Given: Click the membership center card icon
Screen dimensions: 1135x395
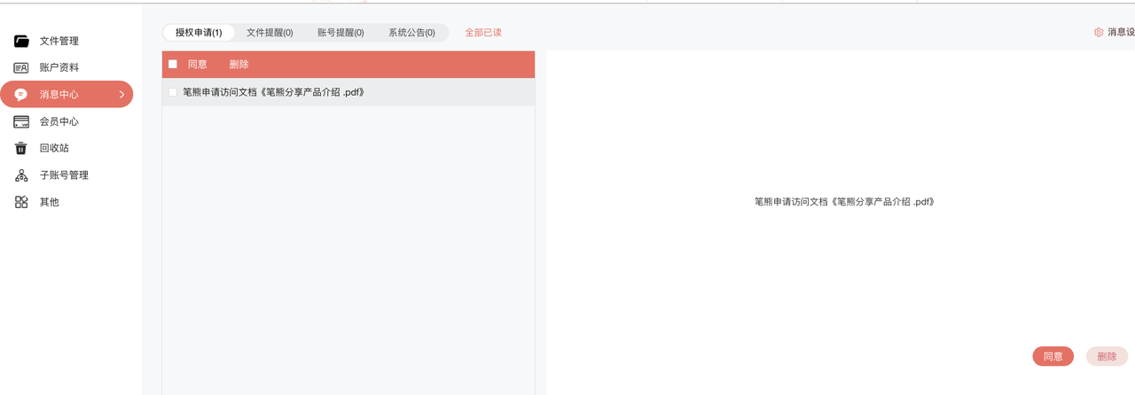Looking at the screenshot, I should click(21, 121).
